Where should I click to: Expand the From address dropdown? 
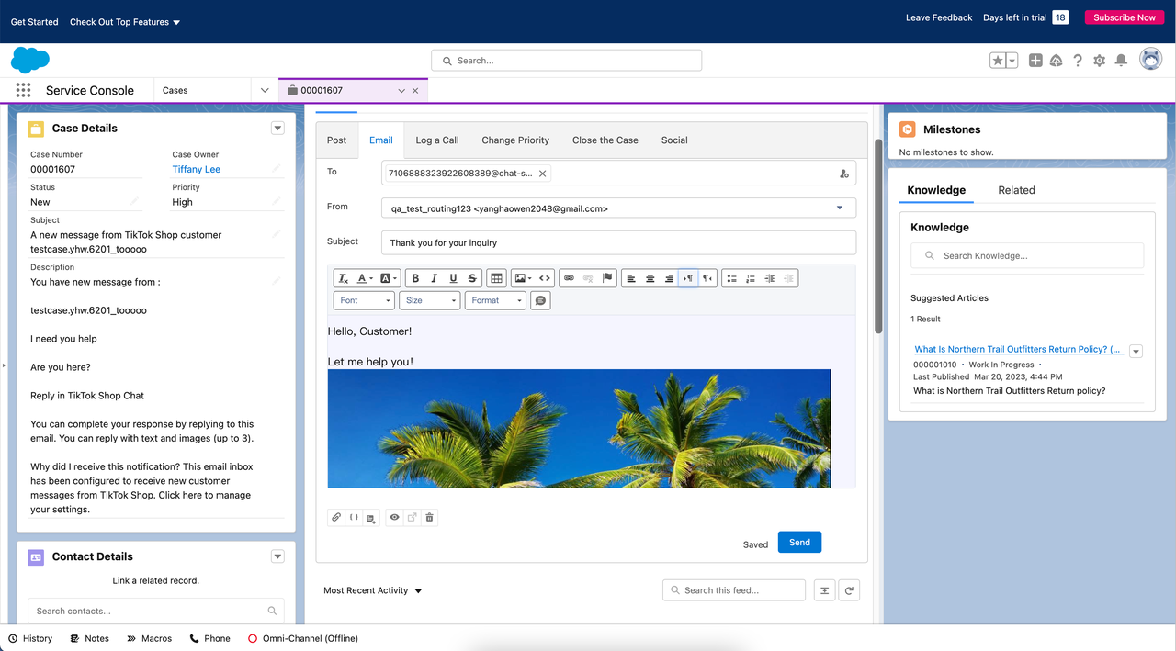[839, 208]
